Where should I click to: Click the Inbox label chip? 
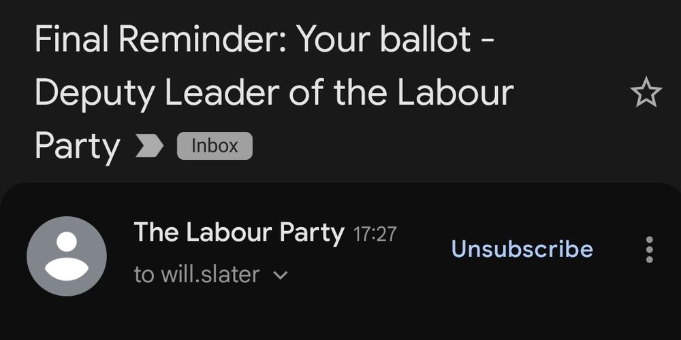point(215,146)
